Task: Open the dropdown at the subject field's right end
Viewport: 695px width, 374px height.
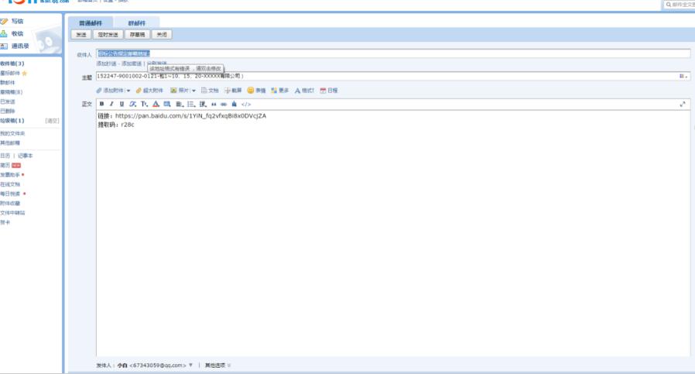Action: pyautogui.click(x=683, y=77)
